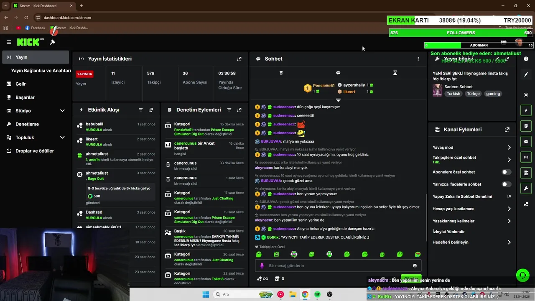The image size is (535, 301).
Task: Click babuballl in Etkinlik Akışı
Action: pos(94,124)
